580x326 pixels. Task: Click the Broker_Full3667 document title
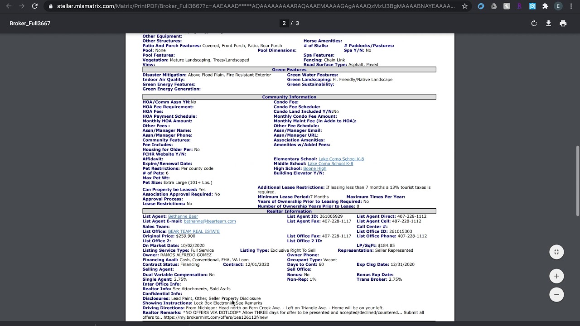pyautogui.click(x=30, y=24)
